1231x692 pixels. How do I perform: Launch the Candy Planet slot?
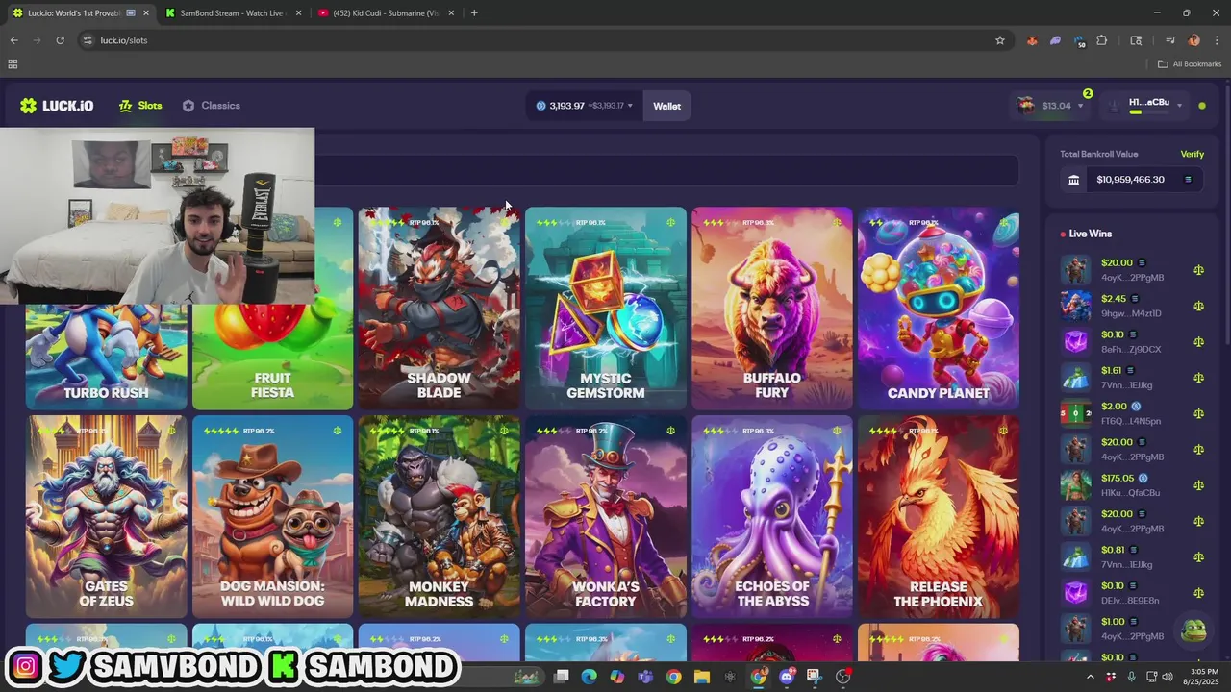[938, 309]
